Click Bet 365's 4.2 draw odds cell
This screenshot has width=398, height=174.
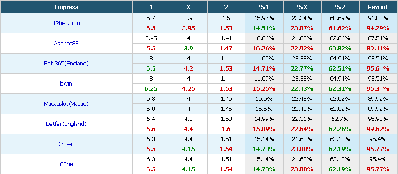pyautogui.click(x=189, y=69)
